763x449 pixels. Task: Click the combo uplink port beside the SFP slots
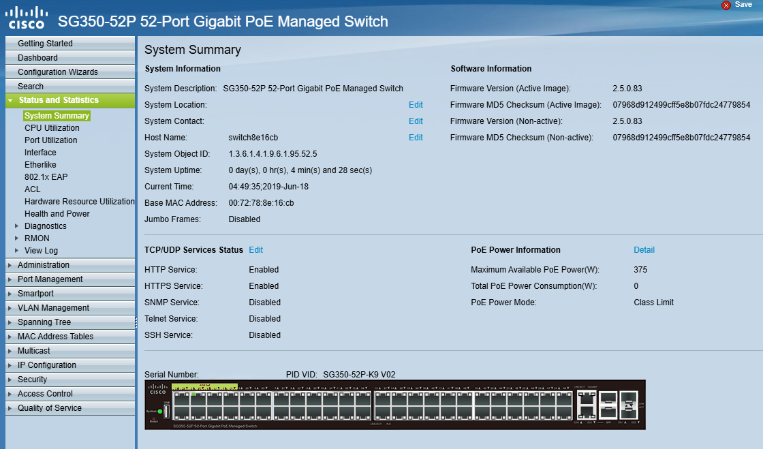pyautogui.click(x=587, y=405)
